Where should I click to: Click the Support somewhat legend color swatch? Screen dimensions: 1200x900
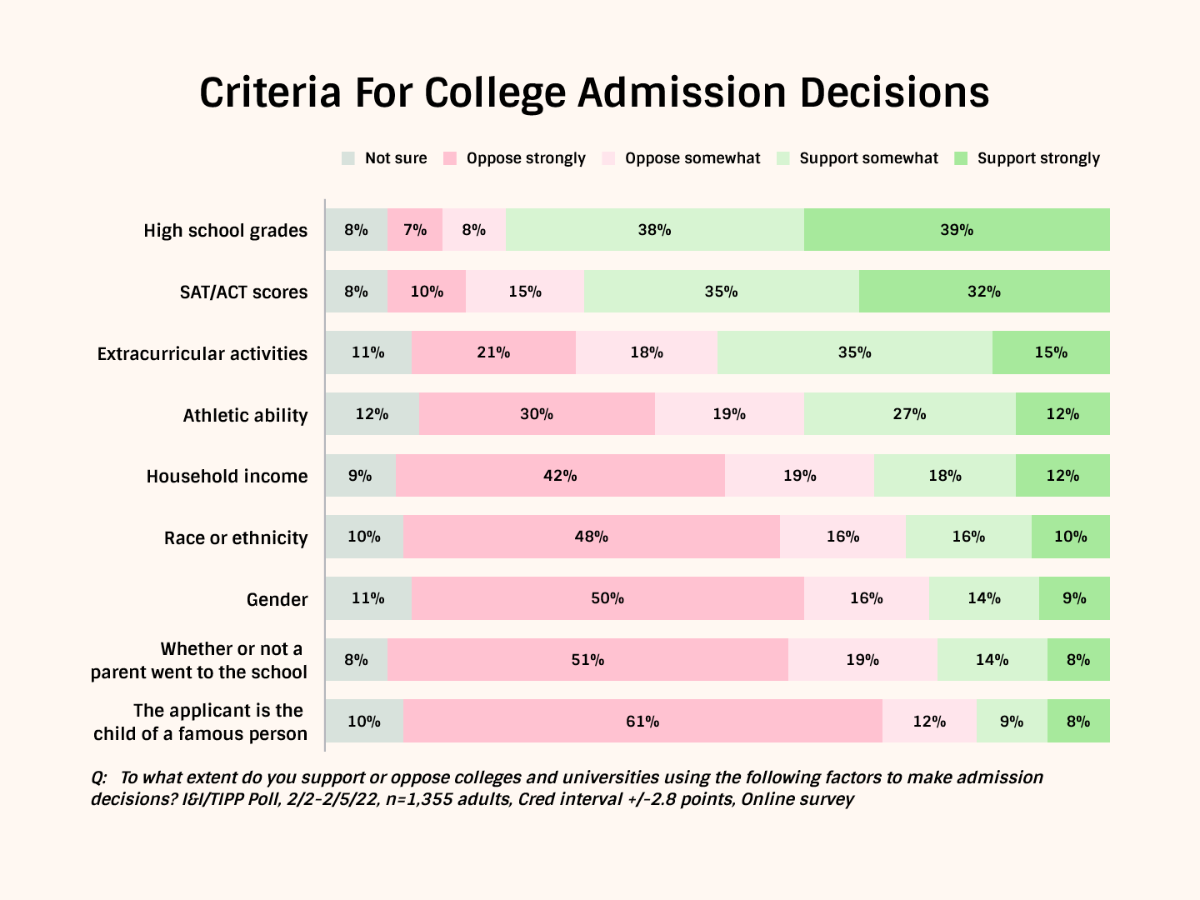[783, 158]
